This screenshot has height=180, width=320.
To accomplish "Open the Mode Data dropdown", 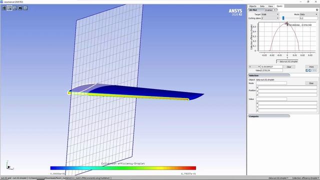I will coord(308,14).
